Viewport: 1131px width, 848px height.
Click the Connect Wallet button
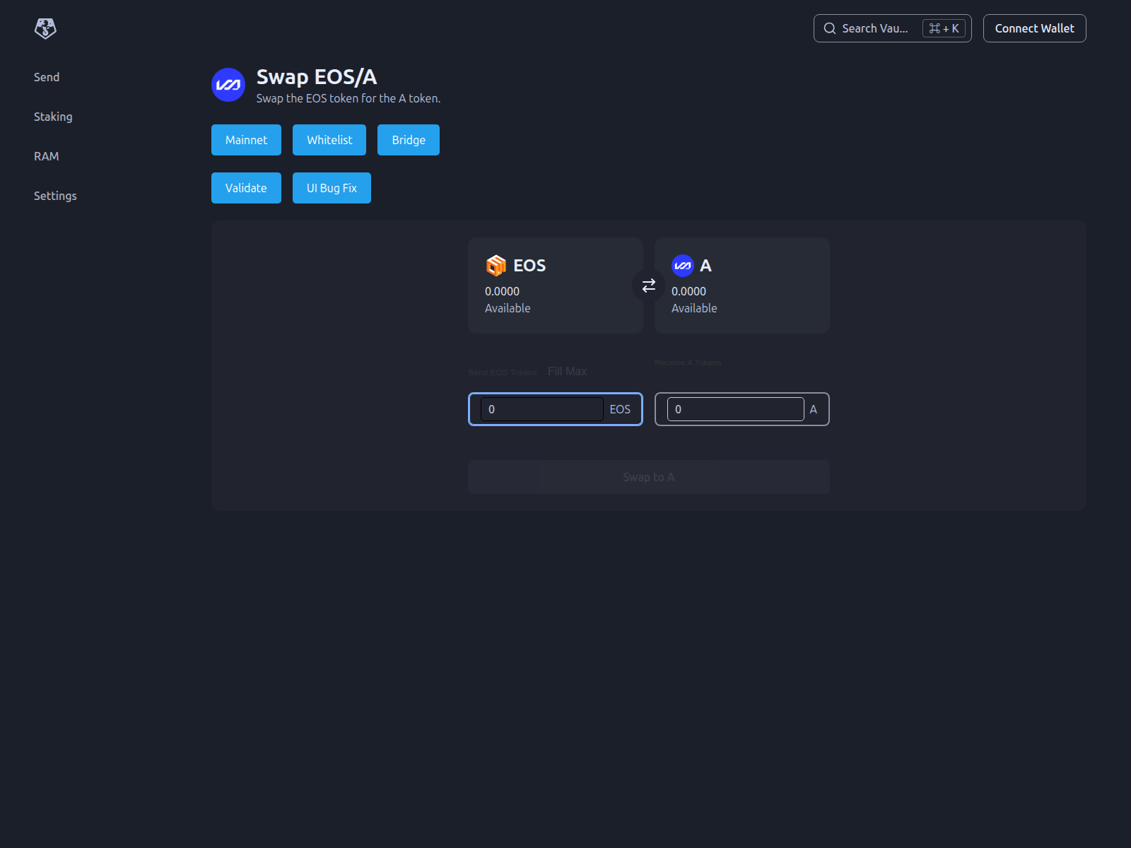[x=1034, y=28]
